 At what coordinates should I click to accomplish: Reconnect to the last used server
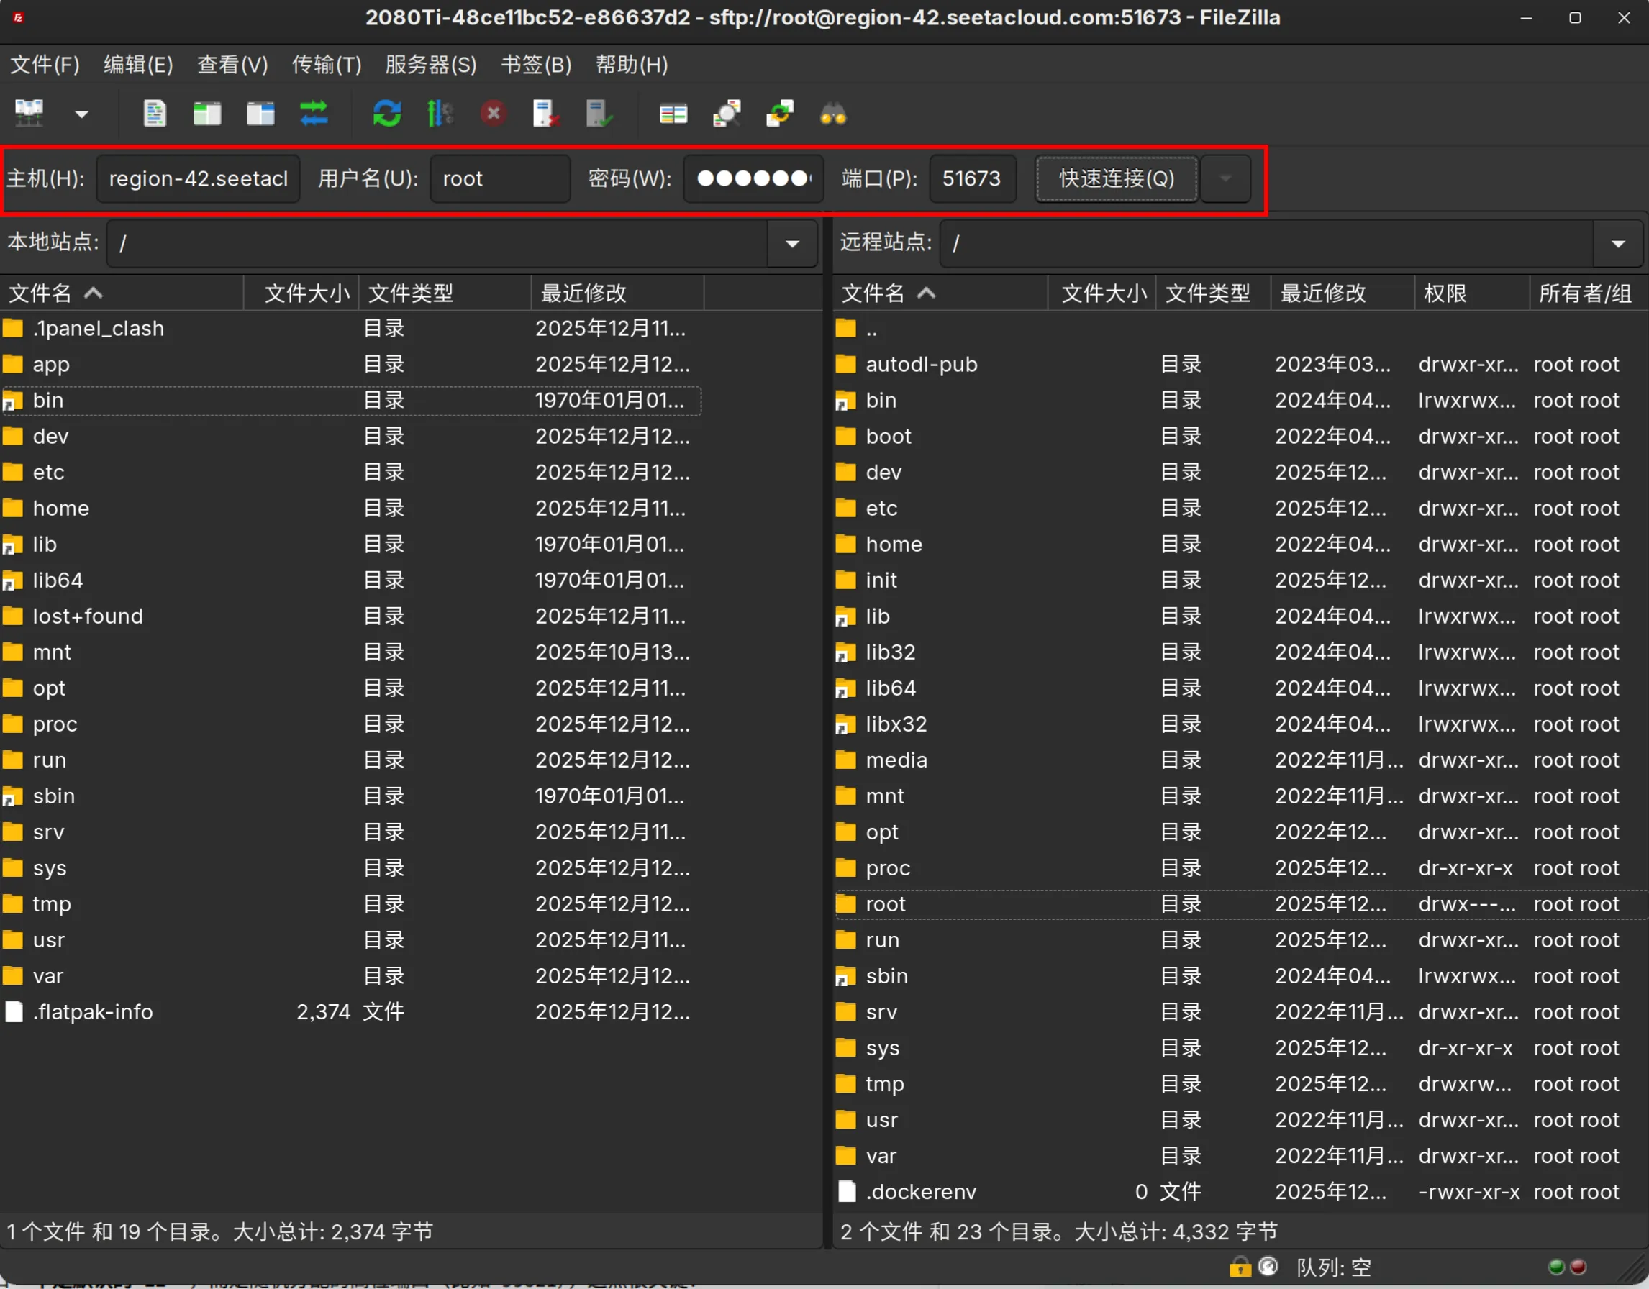[598, 113]
